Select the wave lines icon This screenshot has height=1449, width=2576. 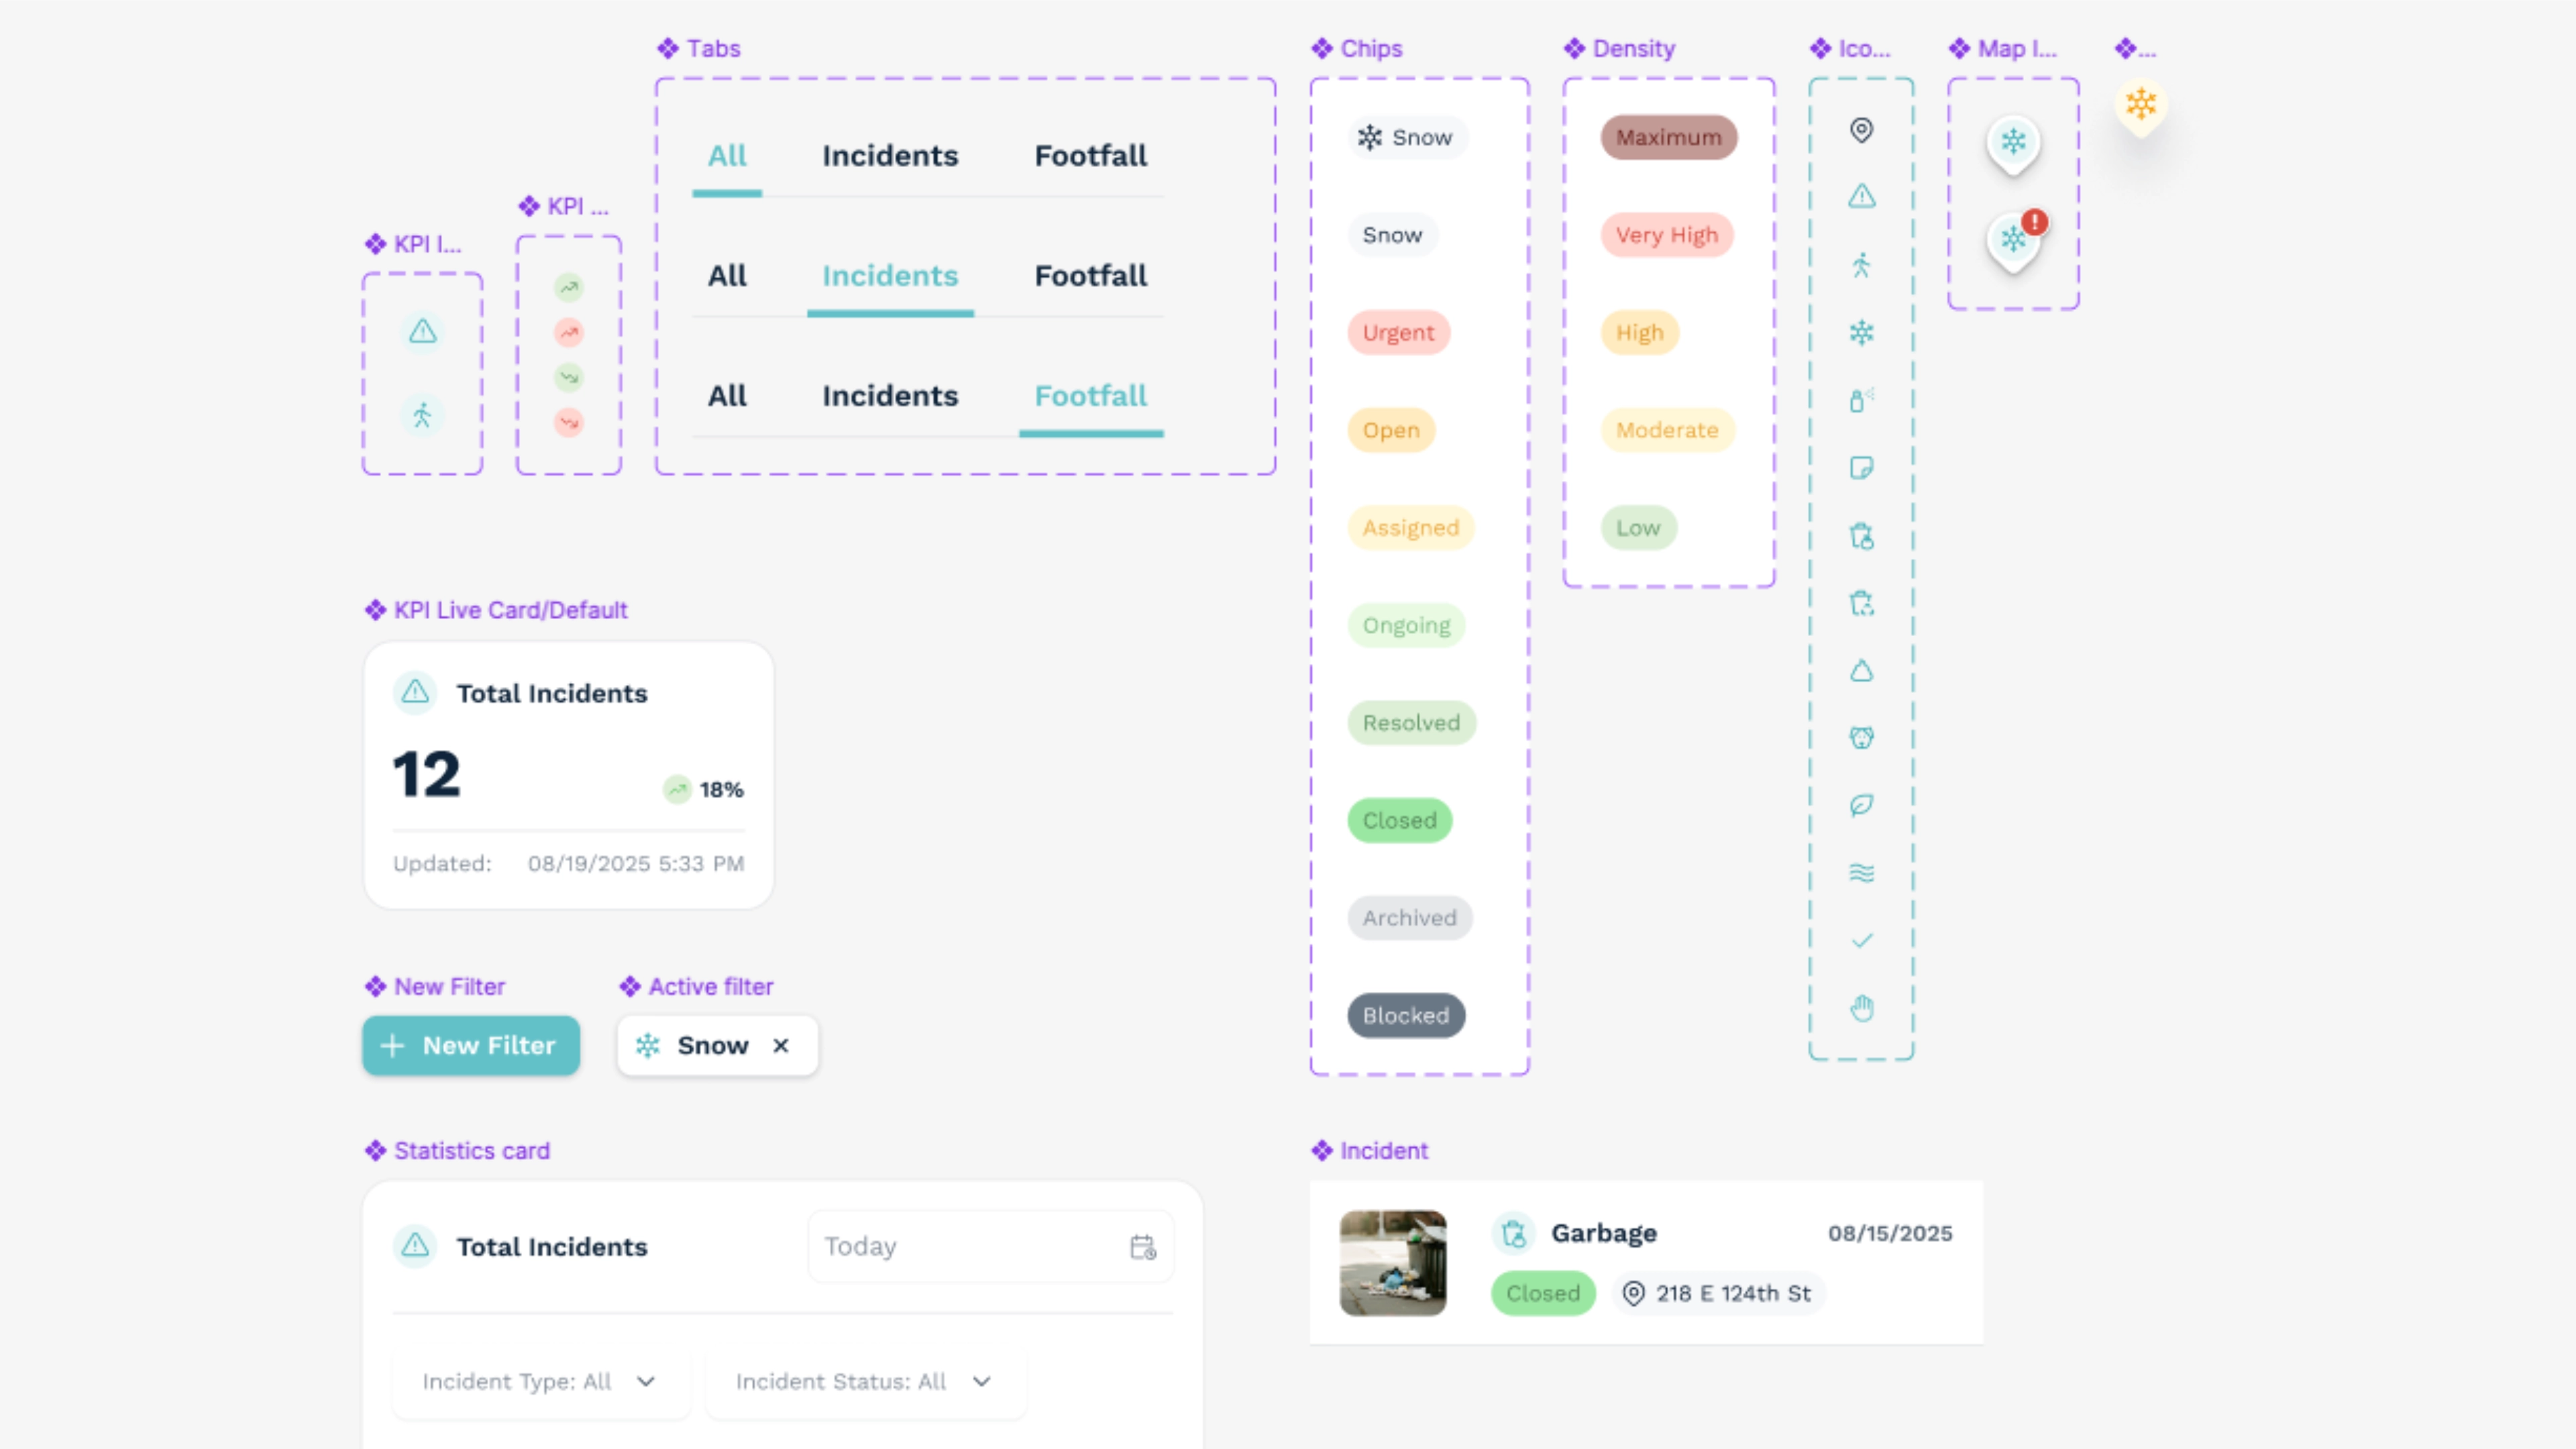pyautogui.click(x=1861, y=873)
